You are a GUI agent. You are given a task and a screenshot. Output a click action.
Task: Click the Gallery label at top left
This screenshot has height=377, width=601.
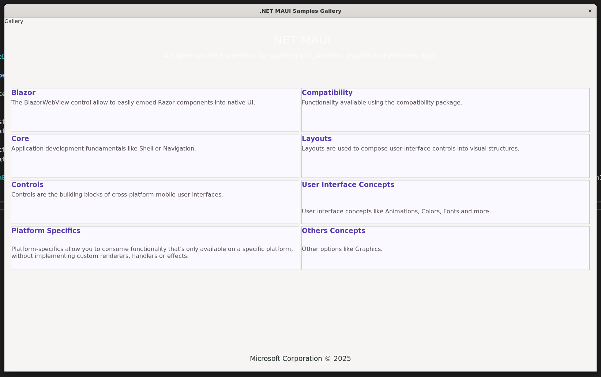pyautogui.click(x=14, y=21)
